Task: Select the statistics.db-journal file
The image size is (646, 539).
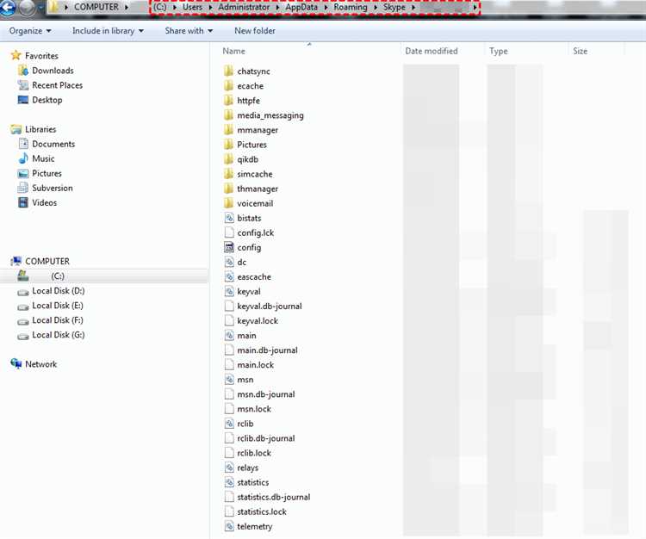Action: (x=274, y=497)
